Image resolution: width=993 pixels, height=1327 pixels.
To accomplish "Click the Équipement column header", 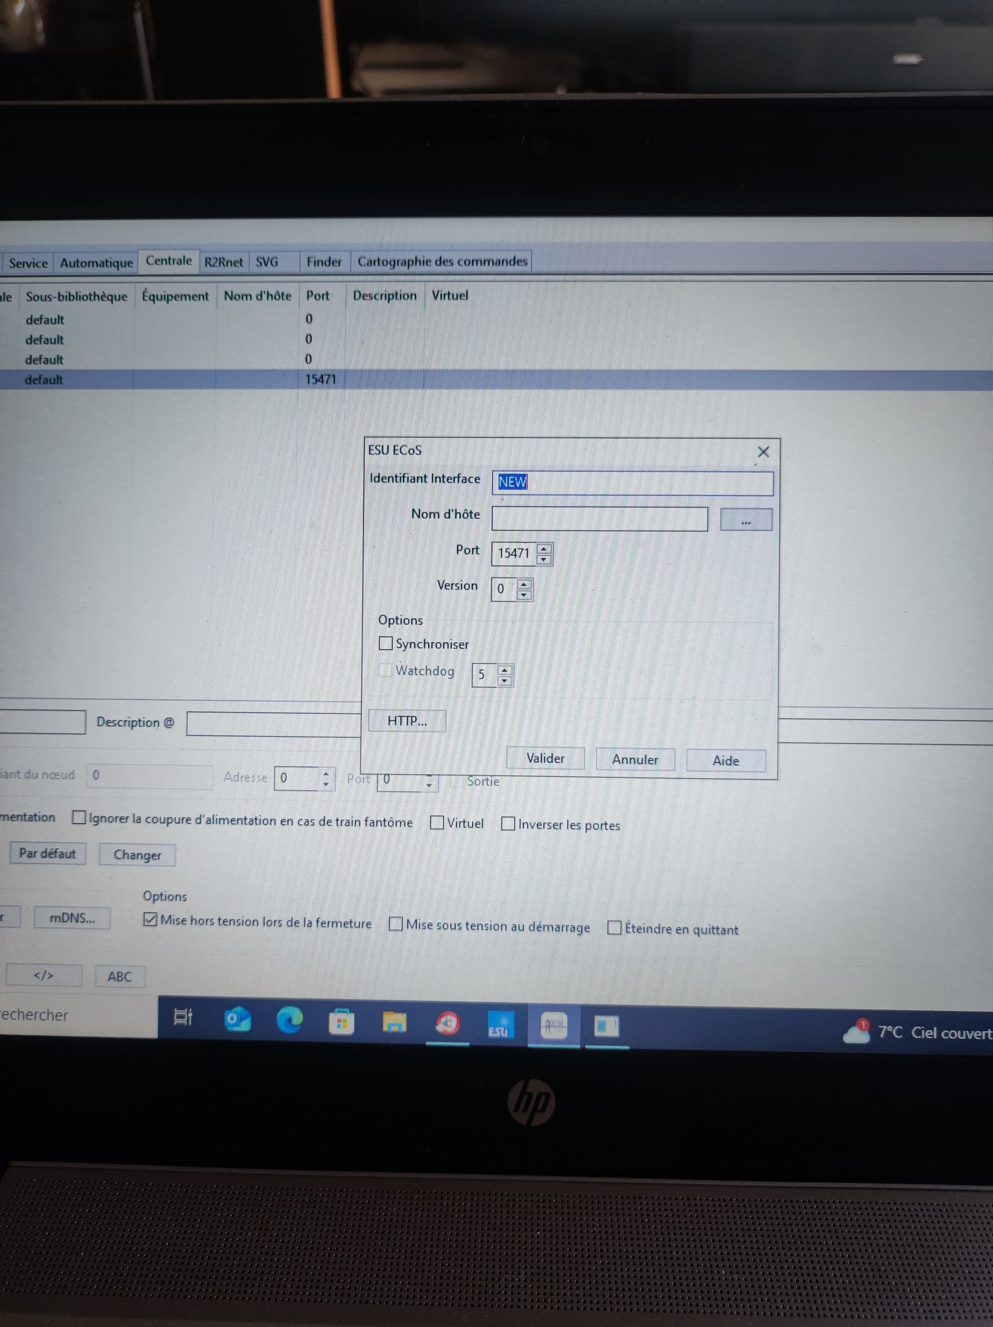I will 175,296.
